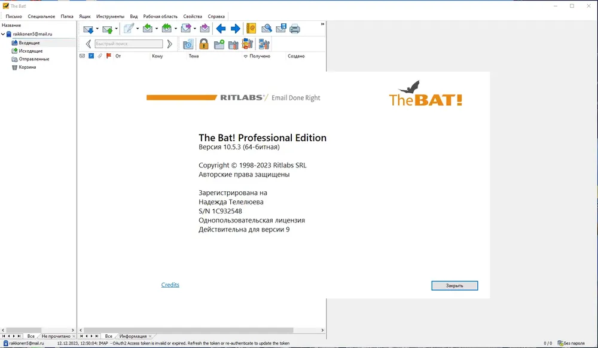Toggle the attachment paperclip column header
598x348 pixels.
click(100, 56)
